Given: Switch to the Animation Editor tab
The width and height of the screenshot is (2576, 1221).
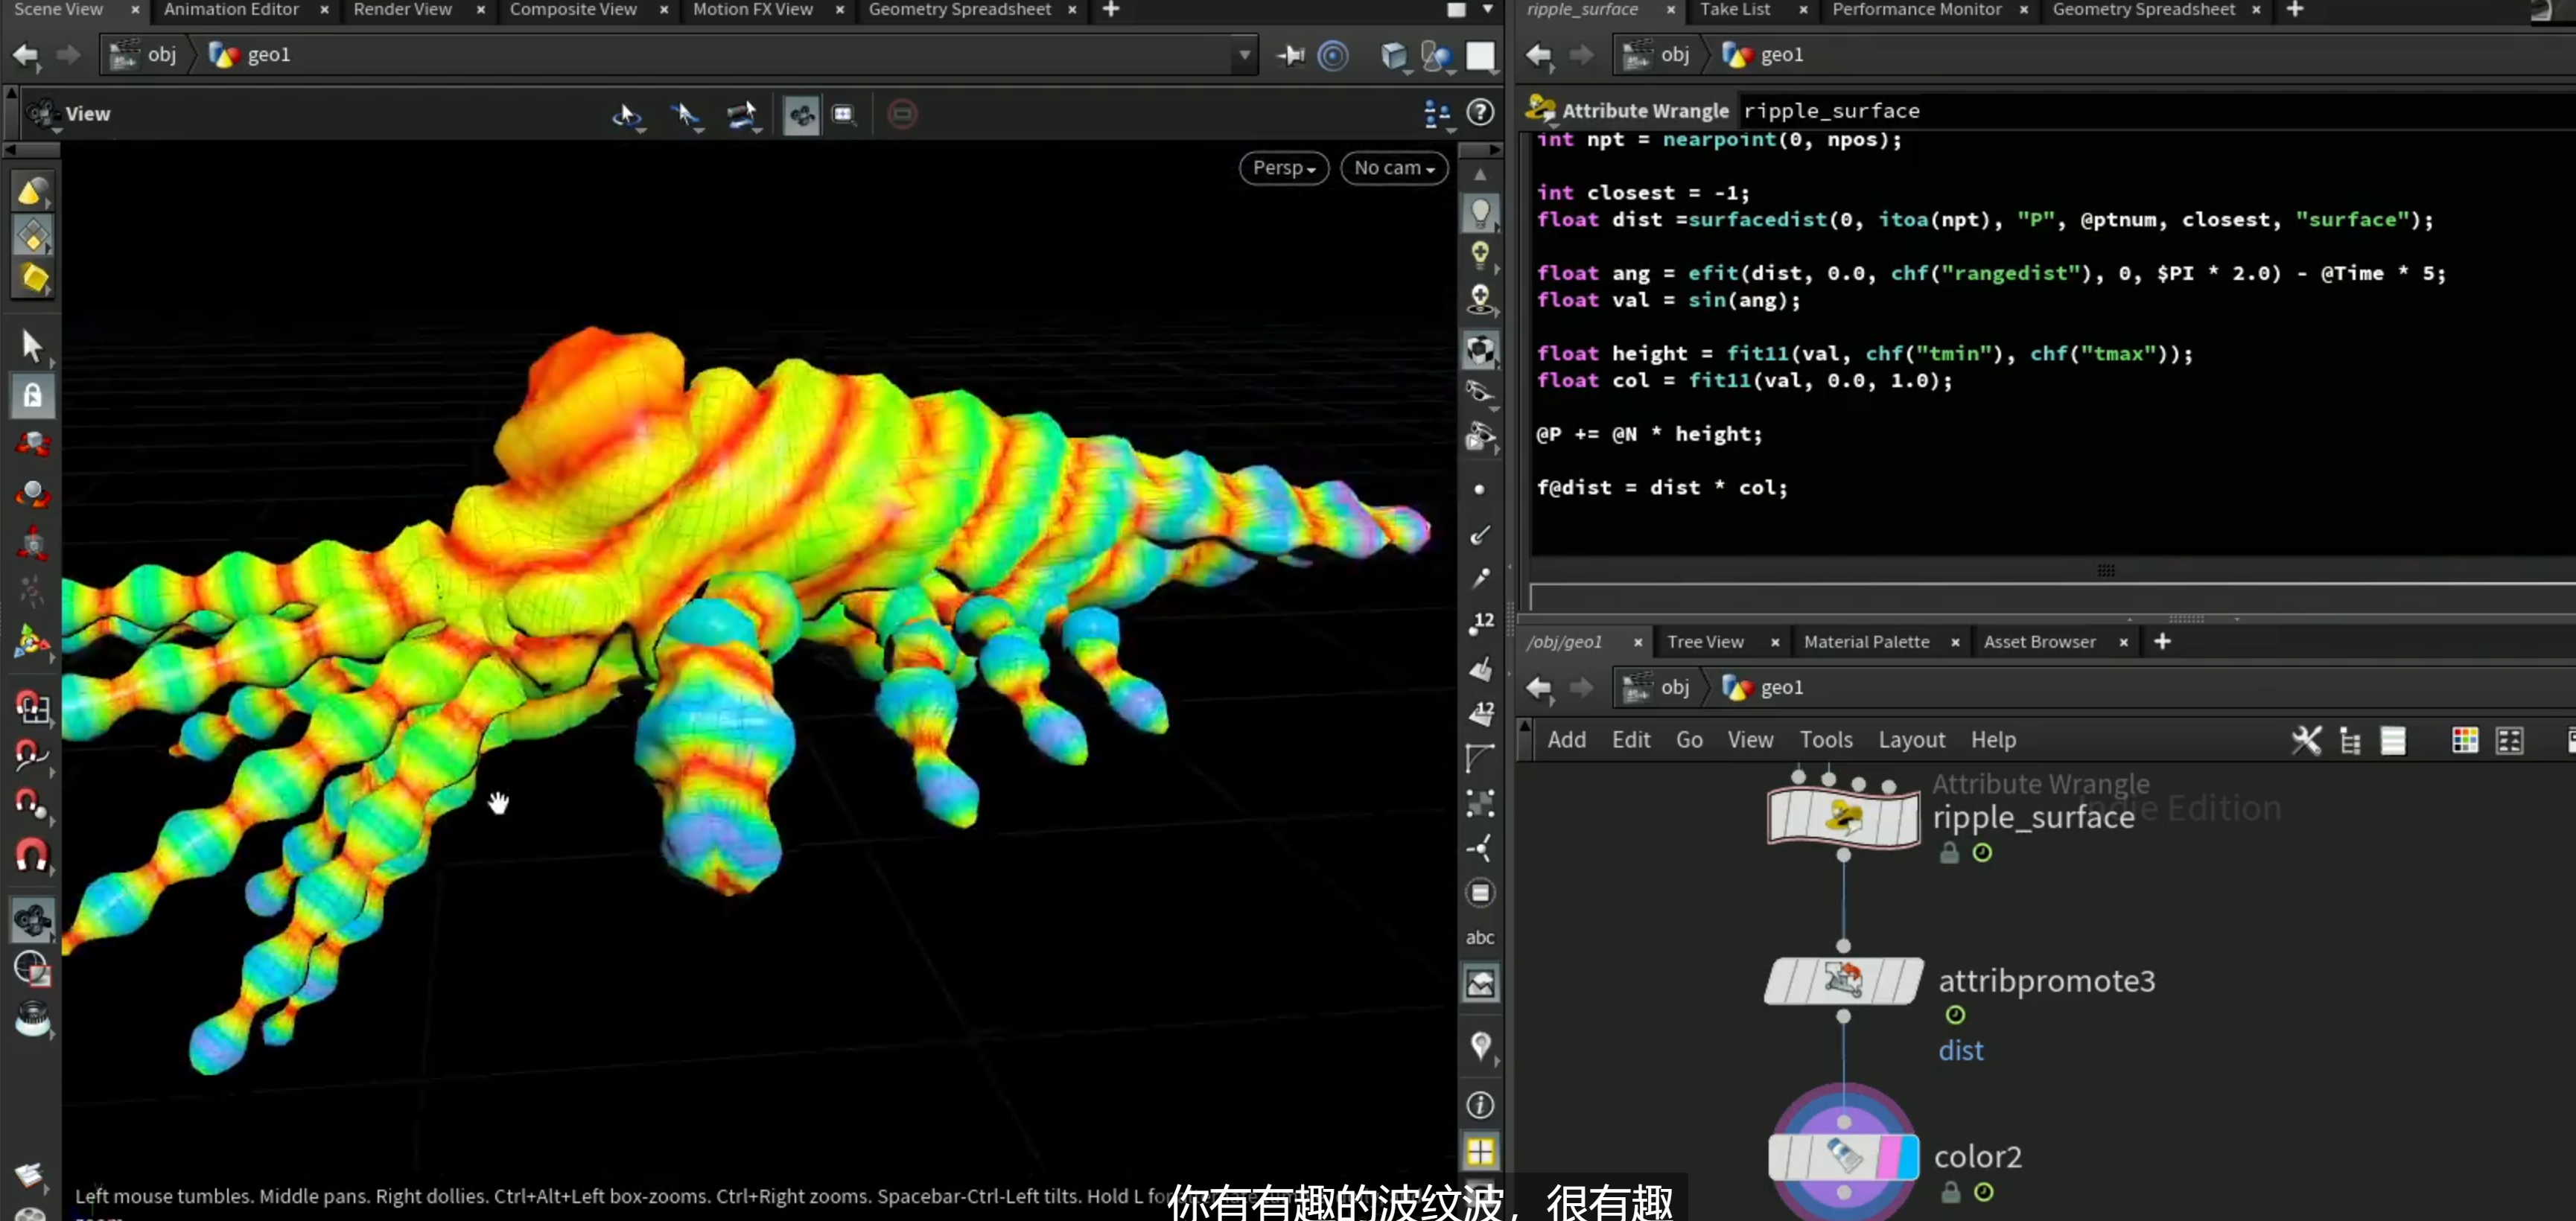Looking at the screenshot, I should (x=231, y=9).
